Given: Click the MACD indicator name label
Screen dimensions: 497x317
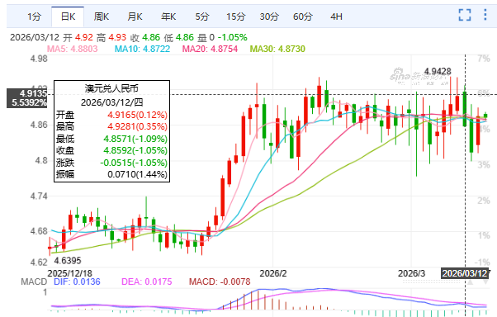Looking at the screenshot, I should coord(34,282).
